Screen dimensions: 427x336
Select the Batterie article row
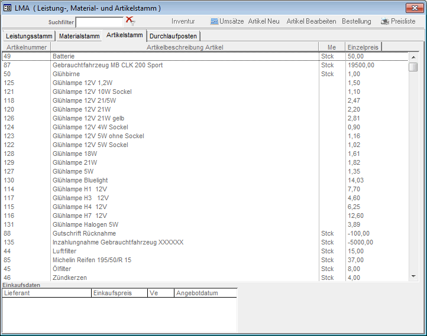63,56
